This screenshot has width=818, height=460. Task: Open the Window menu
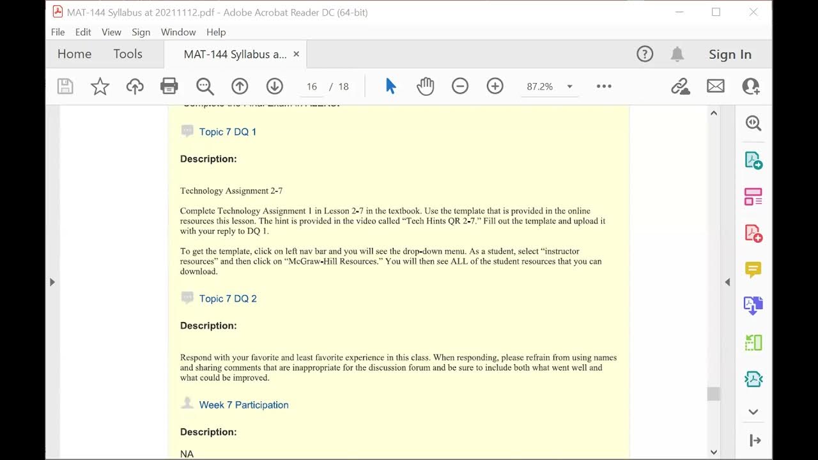coord(178,32)
